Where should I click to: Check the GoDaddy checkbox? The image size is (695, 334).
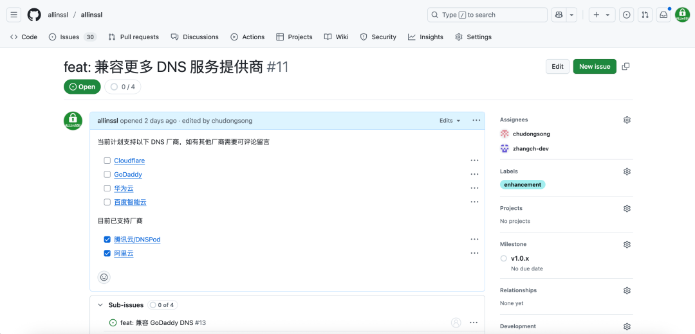pos(107,174)
